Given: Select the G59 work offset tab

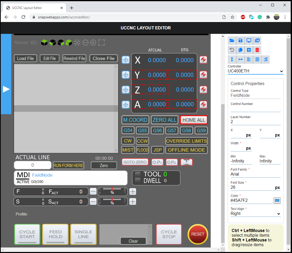Looking at the screenshot, I should [x=201, y=130].
